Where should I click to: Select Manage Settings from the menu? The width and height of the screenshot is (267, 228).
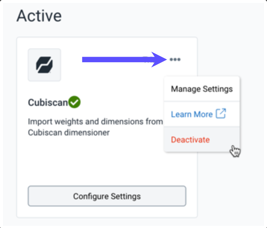(202, 89)
